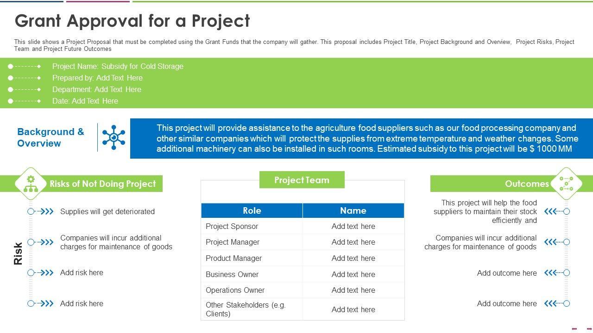Click the gear hierarchy icon beside Risks header
Screen dimensions: 593x333
coord(31,184)
